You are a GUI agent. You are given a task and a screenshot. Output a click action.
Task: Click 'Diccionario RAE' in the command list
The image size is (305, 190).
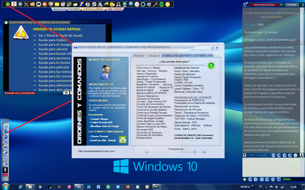click(x=145, y=130)
